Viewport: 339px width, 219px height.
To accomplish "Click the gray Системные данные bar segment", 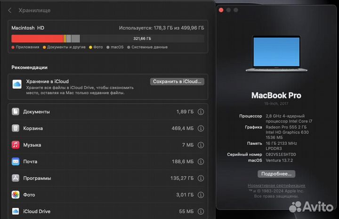I will pos(76,39).
